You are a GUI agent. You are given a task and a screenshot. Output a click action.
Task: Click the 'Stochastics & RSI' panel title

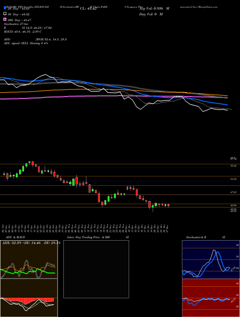(205, 237)
